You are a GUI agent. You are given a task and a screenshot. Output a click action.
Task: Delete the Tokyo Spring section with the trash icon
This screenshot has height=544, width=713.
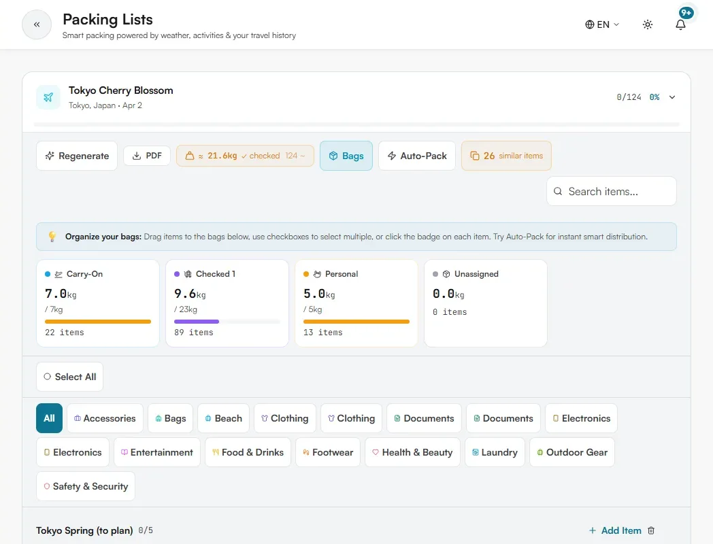tap(651, 530)
